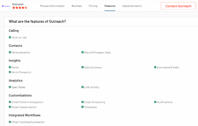
Task: Click the Outreach logo icon
Action: pyautogui.click(x=6, y=6)
